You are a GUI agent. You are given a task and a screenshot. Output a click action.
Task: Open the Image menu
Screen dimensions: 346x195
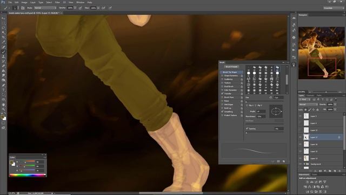click(x=24, y=2)
